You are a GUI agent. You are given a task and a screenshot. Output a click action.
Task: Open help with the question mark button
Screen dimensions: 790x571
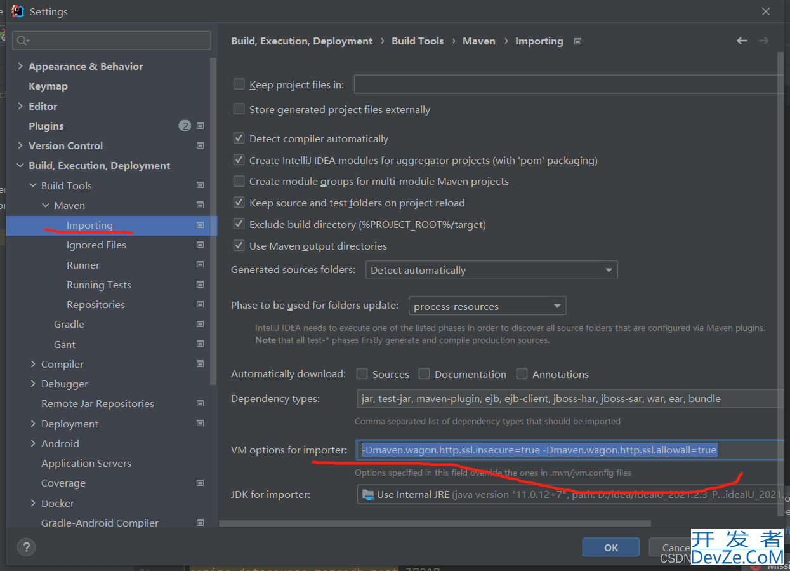point(26,547)
